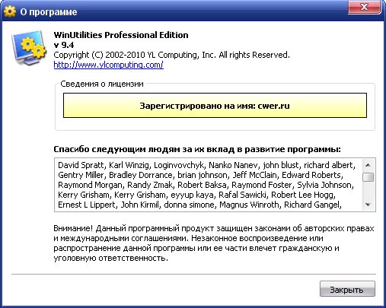386x308 pixels.
Task: Click the Copyright YL Computing text line
Action: click(171, 55)
